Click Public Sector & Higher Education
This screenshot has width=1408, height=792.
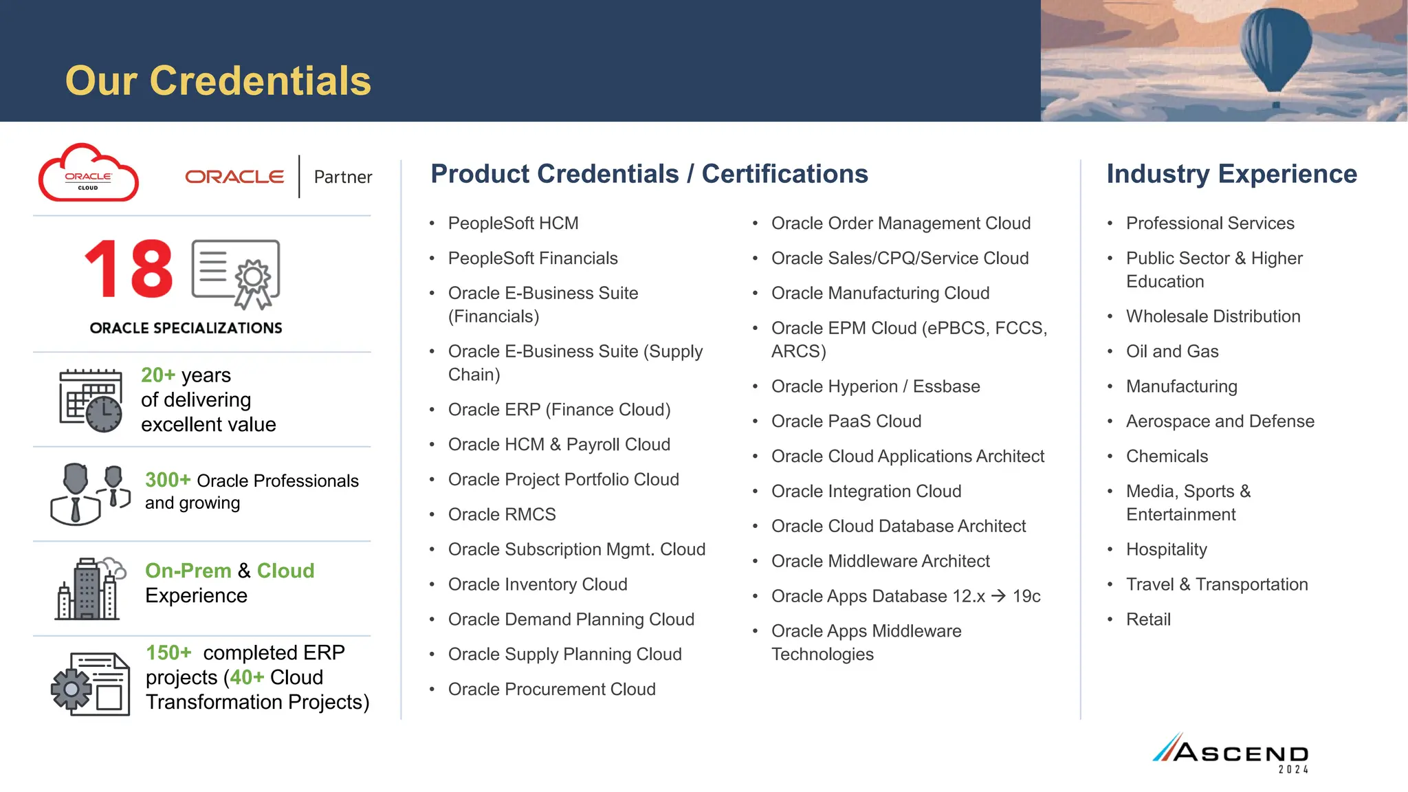(1214, 269)
